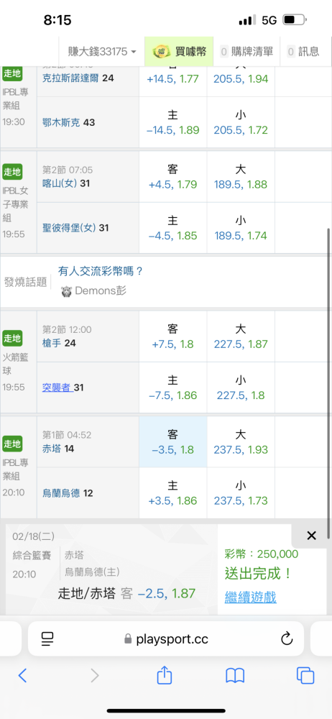Open Safari tabs overview icon

(x=305, y=675)
